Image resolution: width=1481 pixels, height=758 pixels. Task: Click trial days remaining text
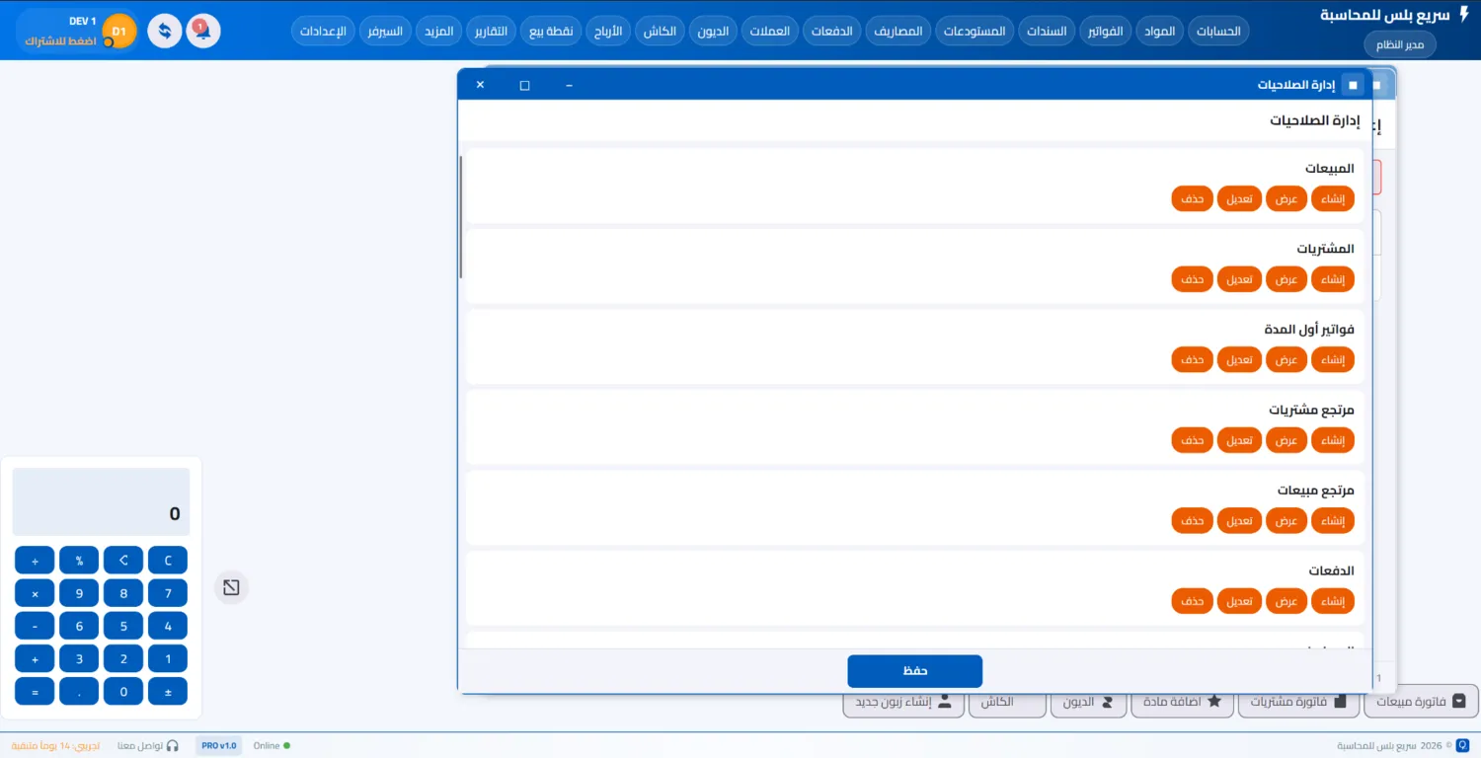[55, 746]
